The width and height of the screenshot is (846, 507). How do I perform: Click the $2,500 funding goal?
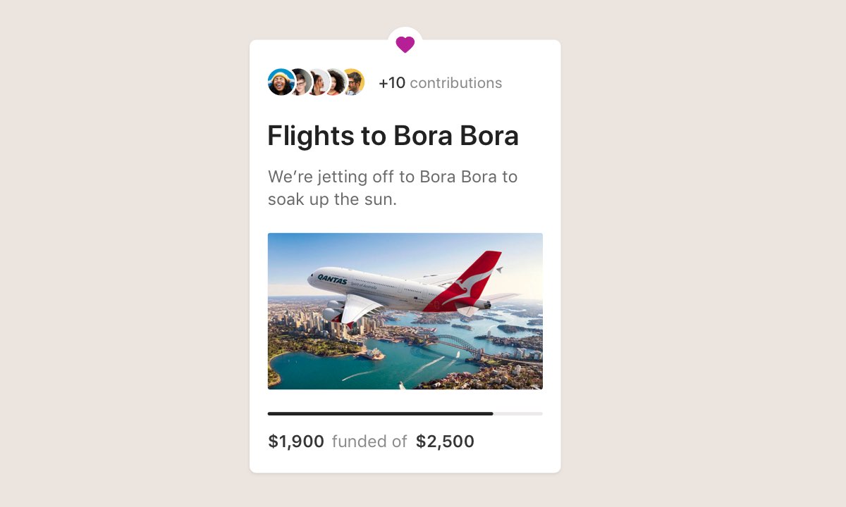pyautogui.click(x=446, y=442)
